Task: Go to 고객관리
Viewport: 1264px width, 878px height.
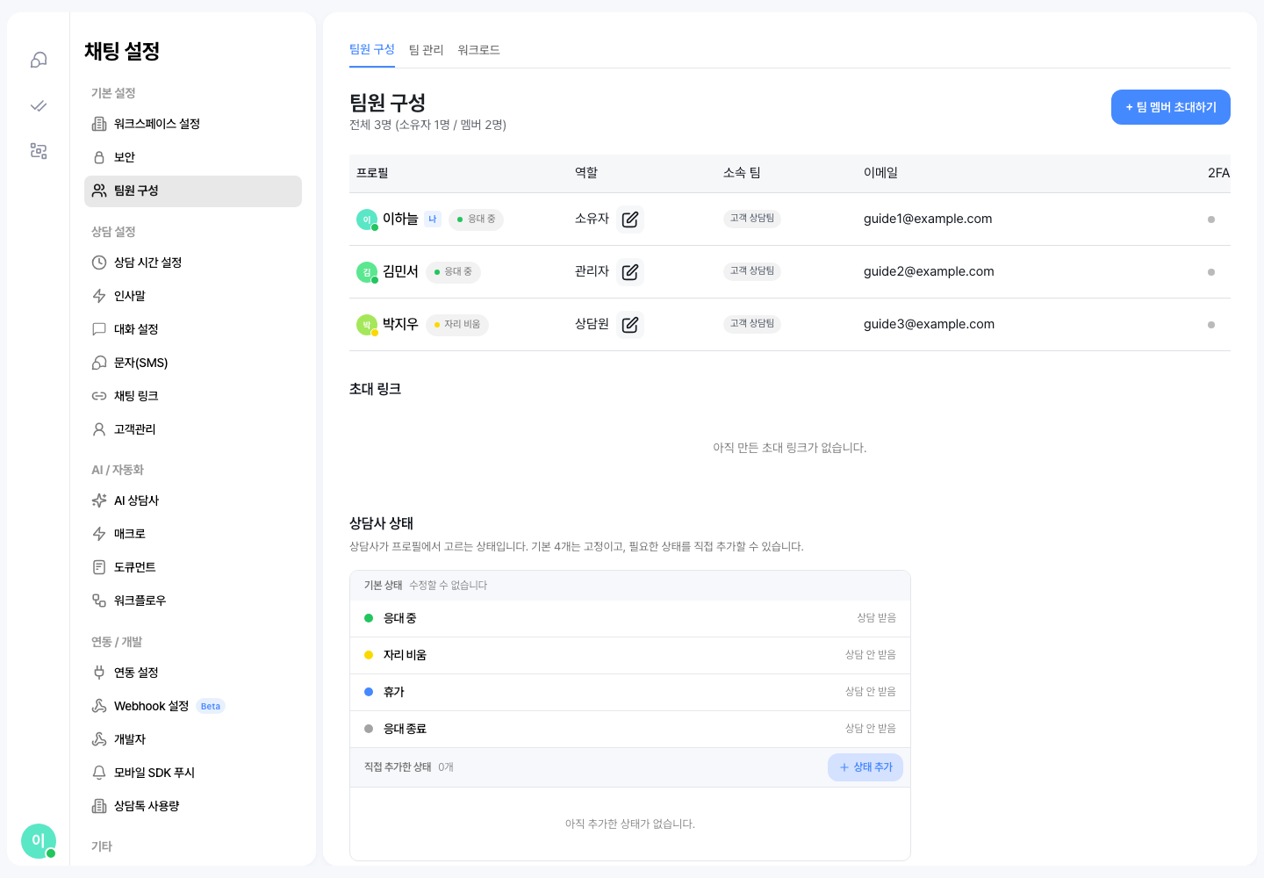Action: pos(193,429)
